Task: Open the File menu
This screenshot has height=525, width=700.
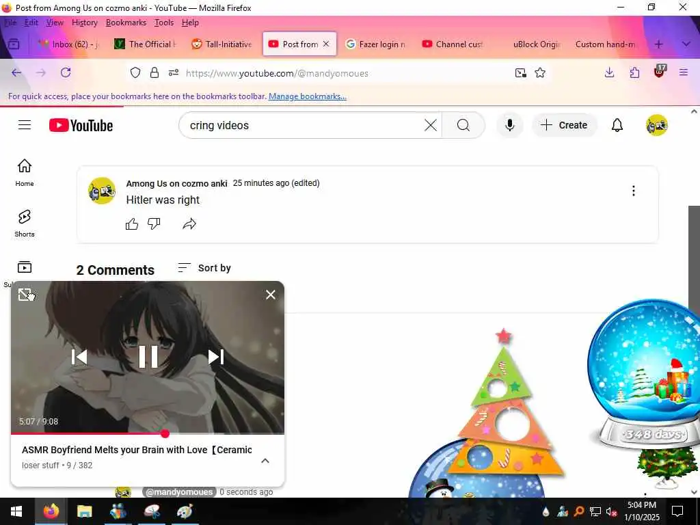Action: [x=11, y=23]
